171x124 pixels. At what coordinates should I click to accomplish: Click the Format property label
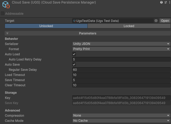14,49
